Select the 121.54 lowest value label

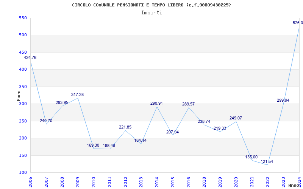[x=267, y=162]
